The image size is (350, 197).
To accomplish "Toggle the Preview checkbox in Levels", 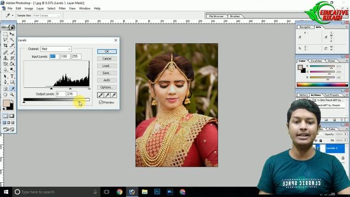I will [101, 102].
